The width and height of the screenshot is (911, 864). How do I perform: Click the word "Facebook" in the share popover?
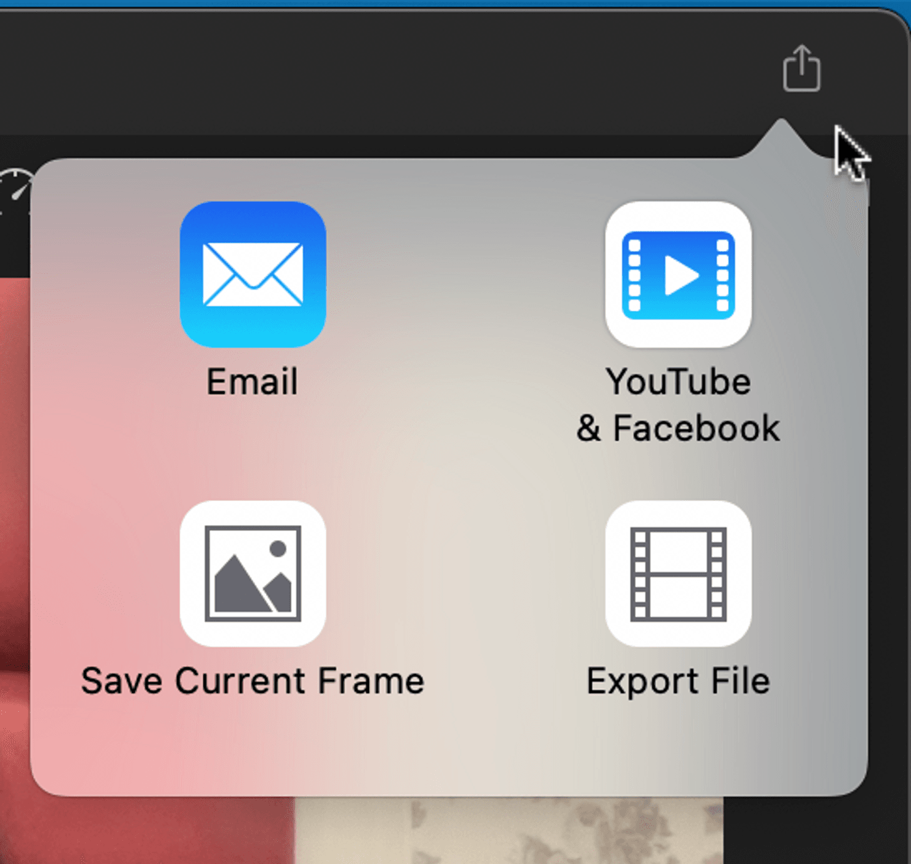tap(696, 428)
